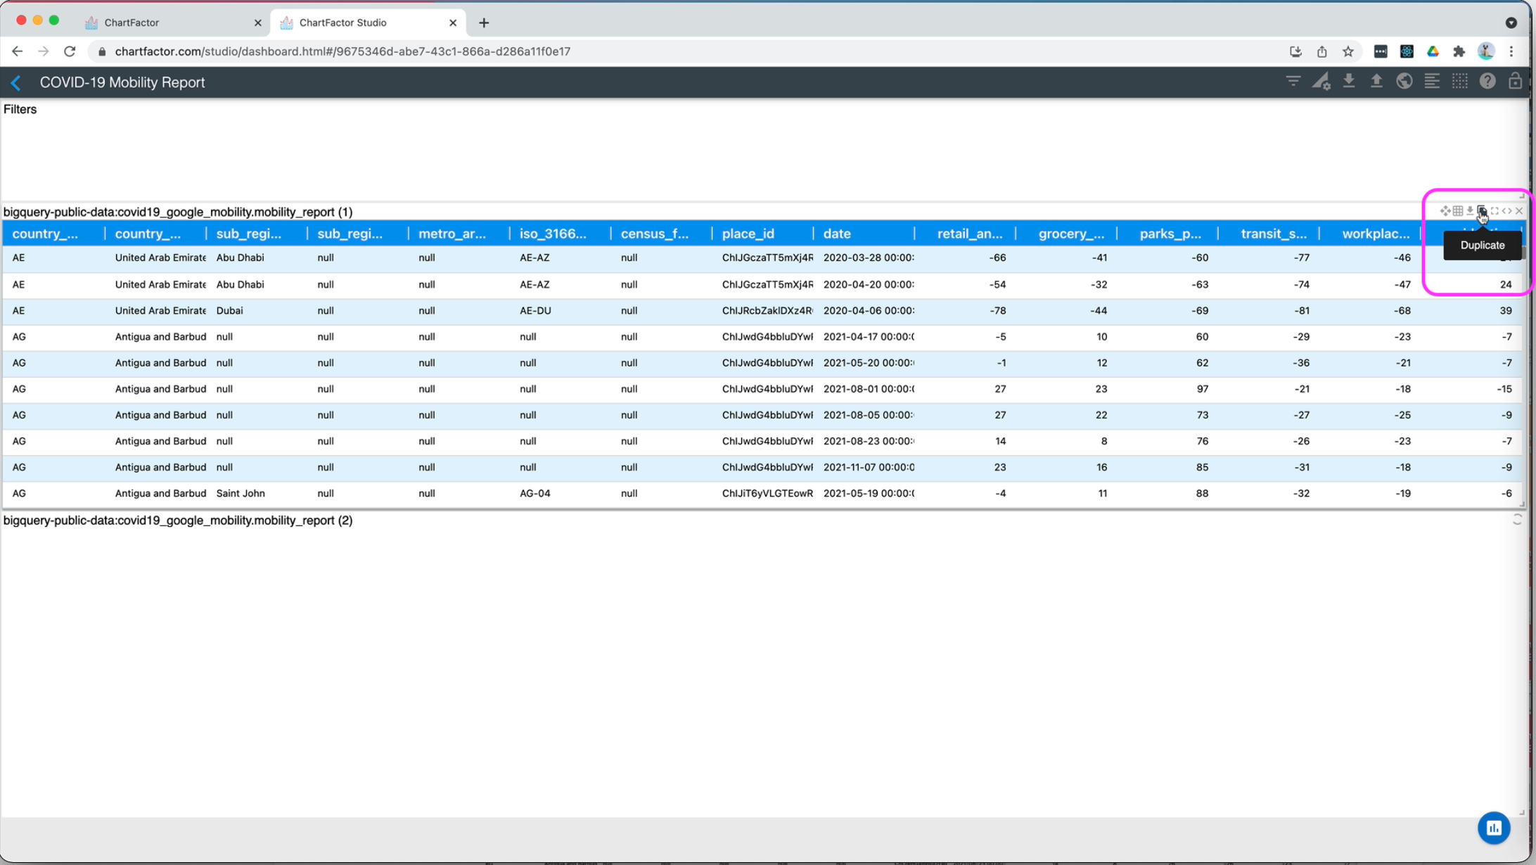
Task: Sort by the place_id column header
Action: [x=748, y=233]
